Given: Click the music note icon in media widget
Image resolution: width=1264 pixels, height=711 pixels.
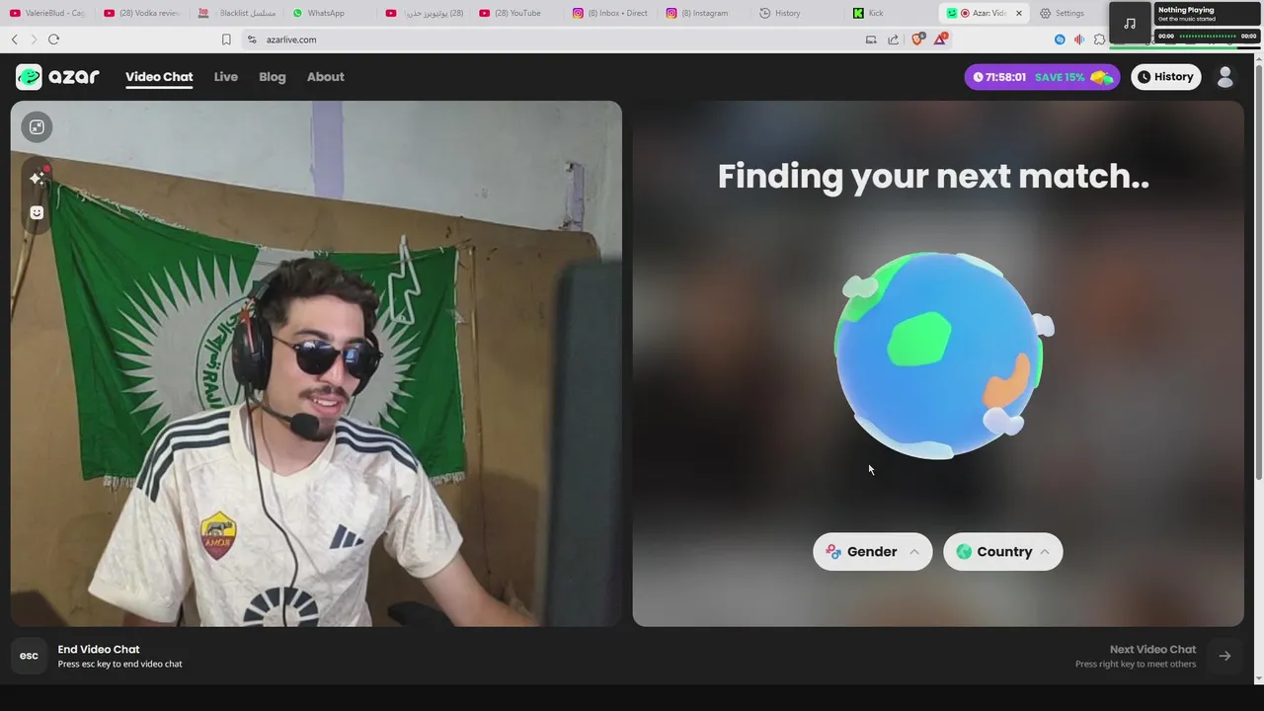Looking at the screenshot, I should (x=1130, y=23).
